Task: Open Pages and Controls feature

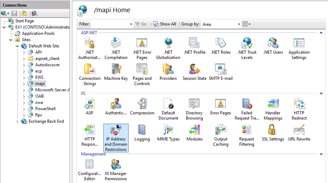Action: (142, 75)
